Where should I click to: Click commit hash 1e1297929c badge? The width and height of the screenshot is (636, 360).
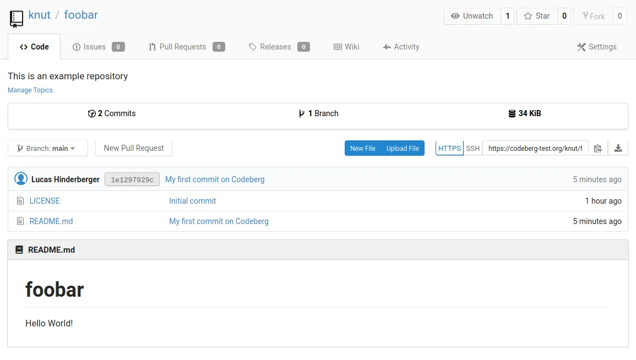[132, 179]
